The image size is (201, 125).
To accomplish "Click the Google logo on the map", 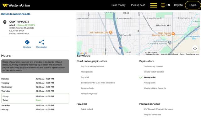I will pos(82,53).
